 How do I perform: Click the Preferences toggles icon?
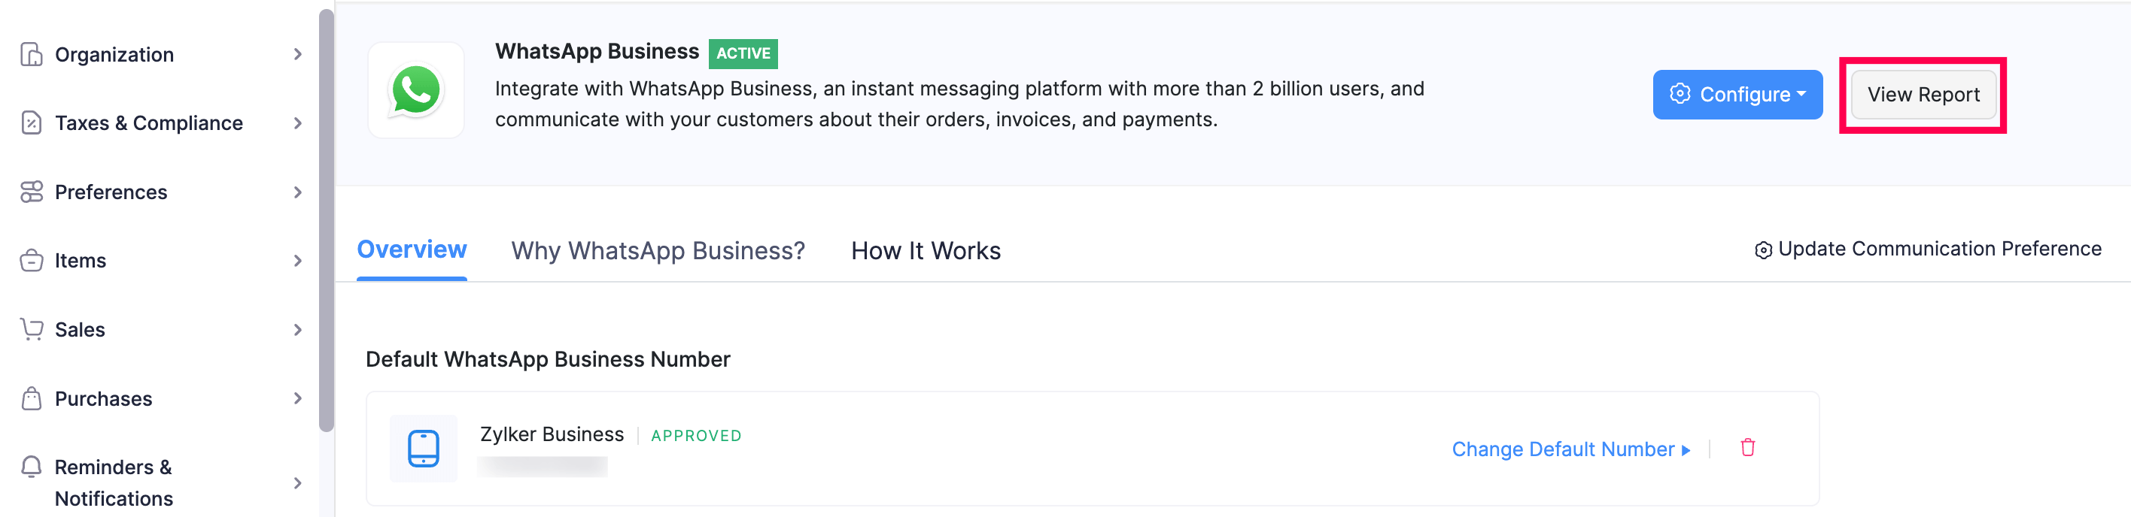[x=32, y=192]
